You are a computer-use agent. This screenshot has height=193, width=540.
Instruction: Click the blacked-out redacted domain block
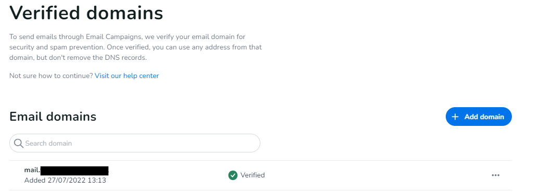pos(74,170)
